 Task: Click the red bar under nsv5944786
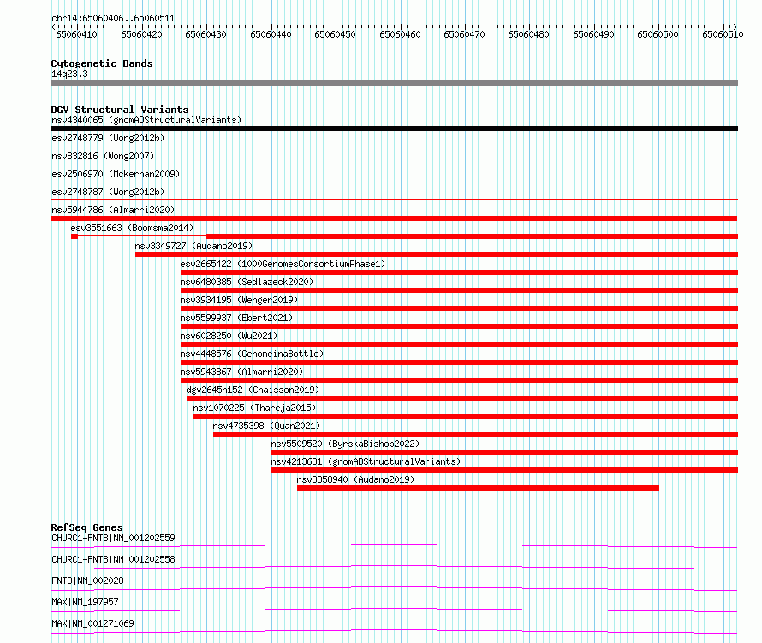click(394, 218)
